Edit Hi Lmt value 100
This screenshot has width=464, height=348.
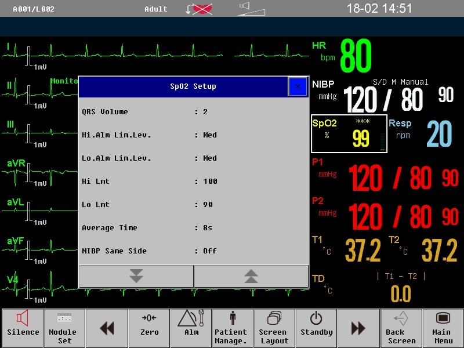(210, 182)
